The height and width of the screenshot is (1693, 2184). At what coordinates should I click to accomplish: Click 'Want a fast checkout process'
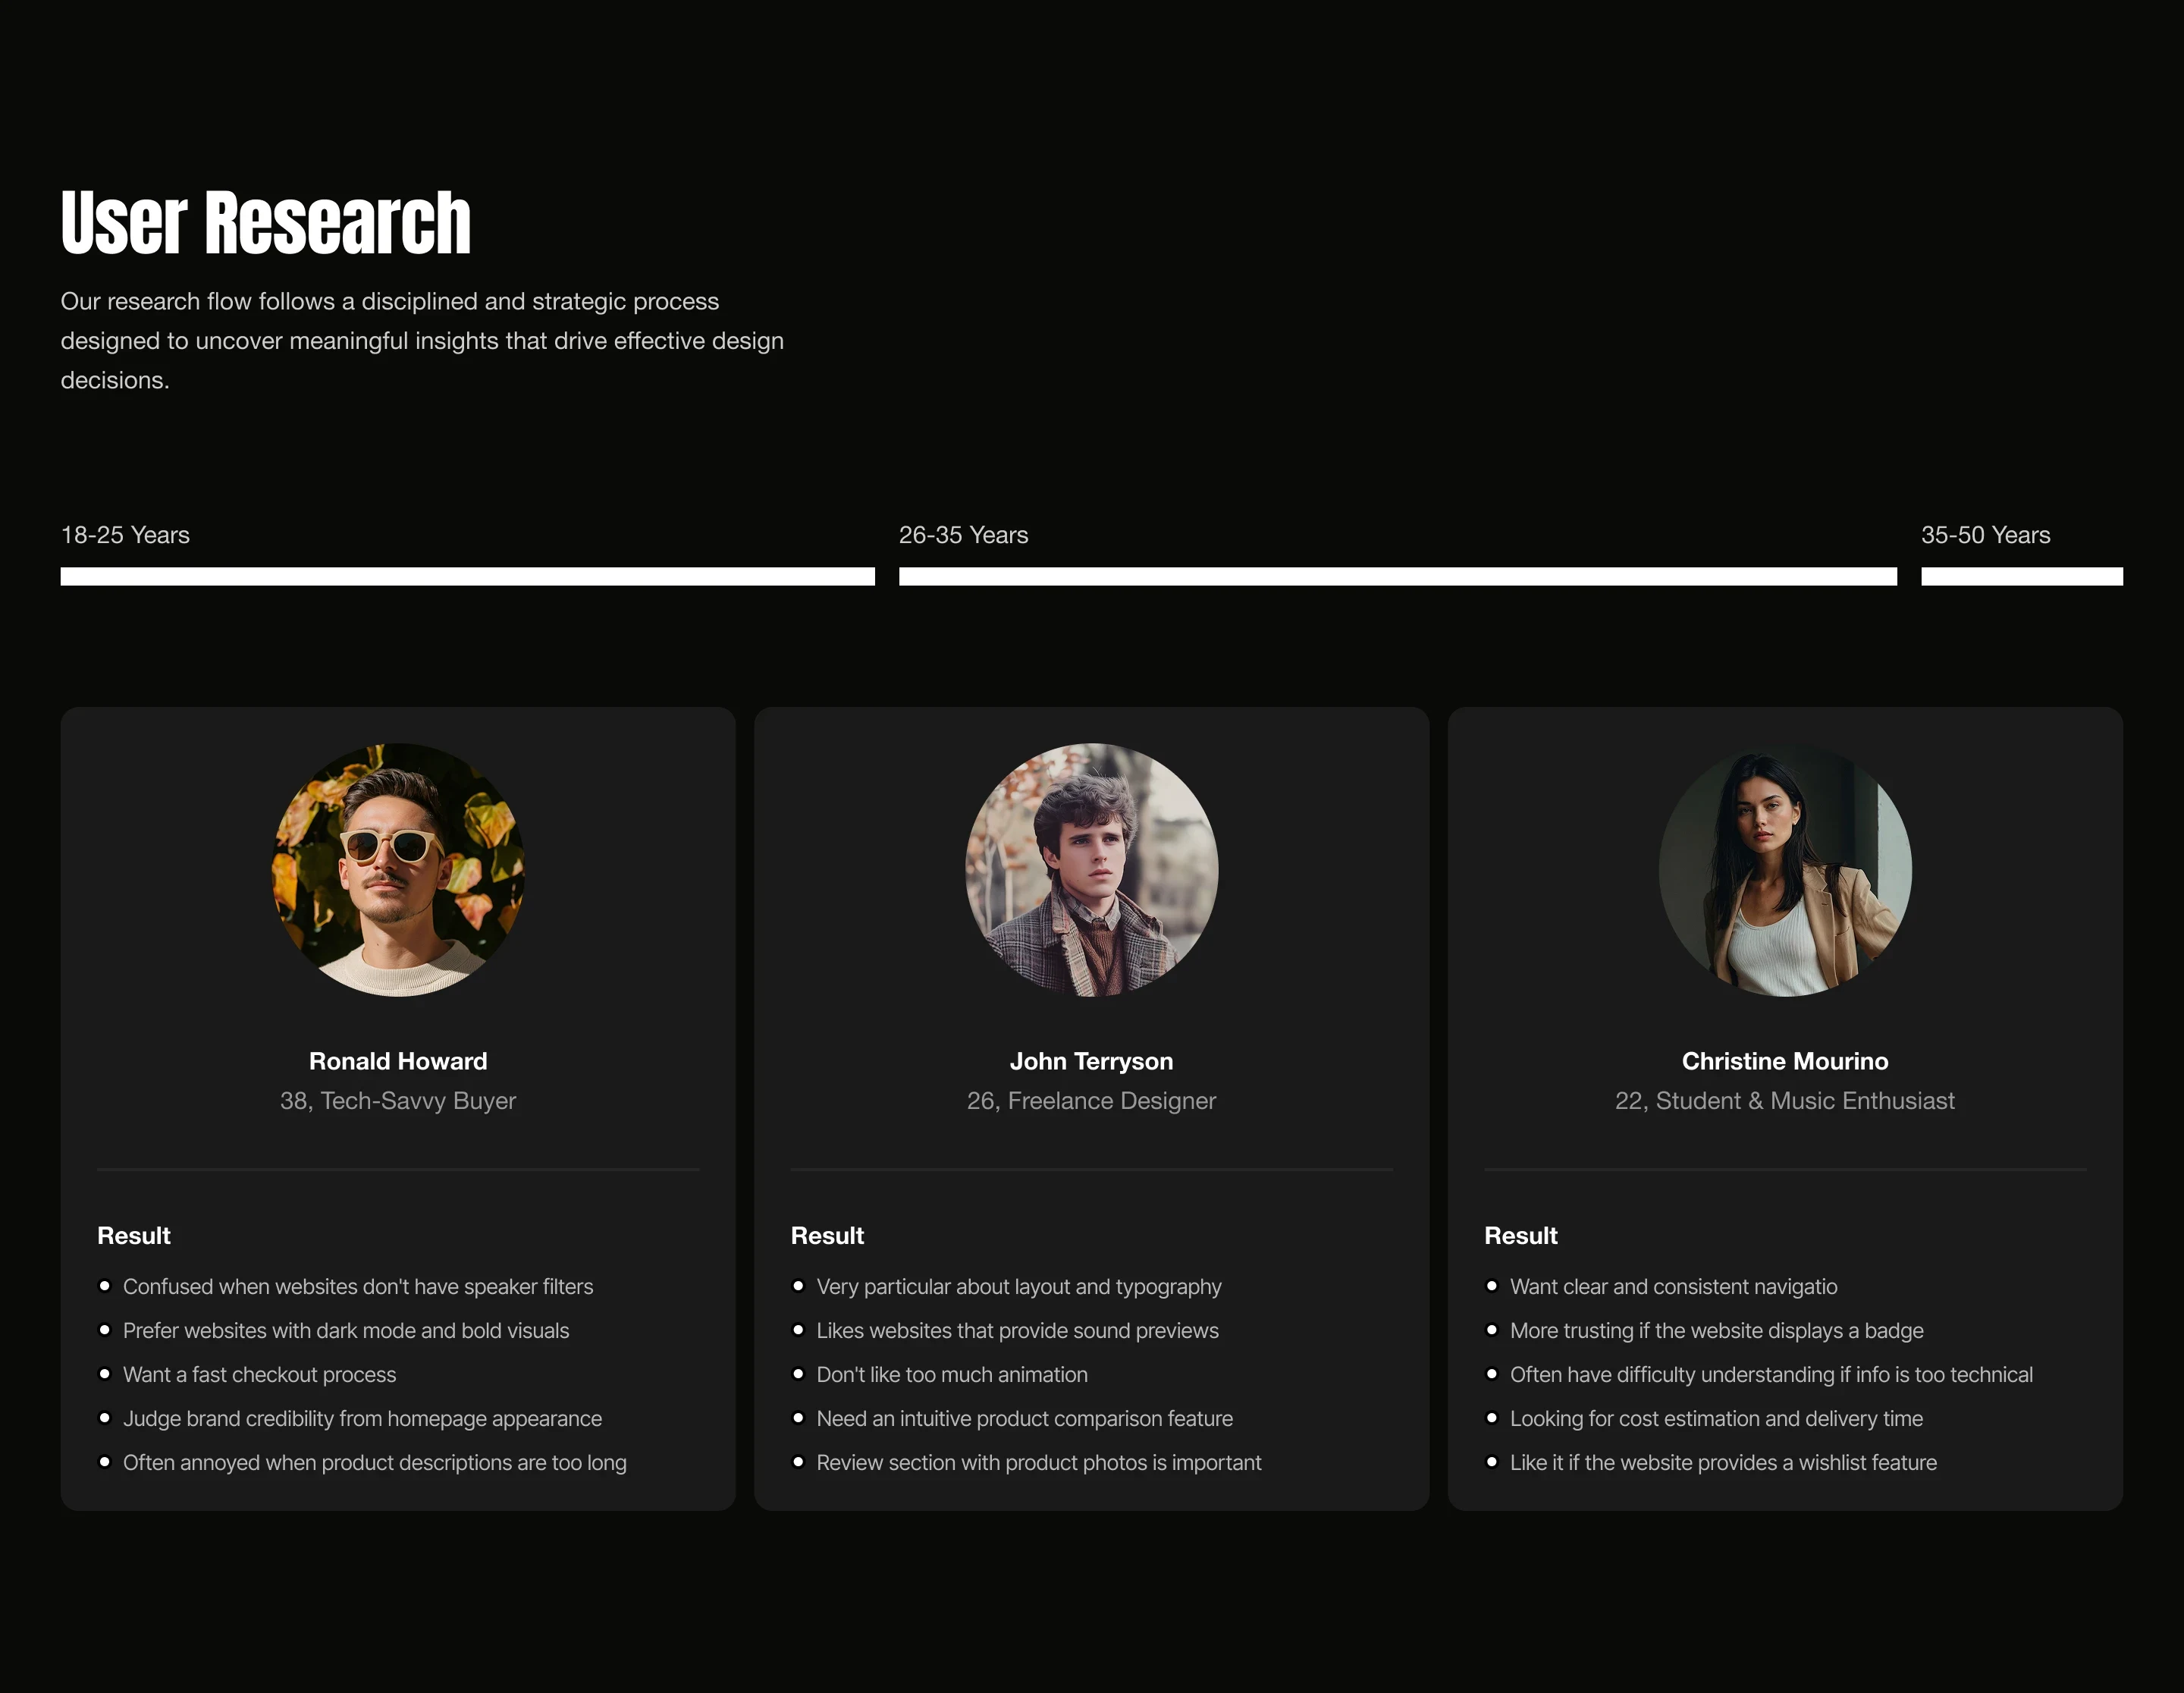coord(259,1375)
